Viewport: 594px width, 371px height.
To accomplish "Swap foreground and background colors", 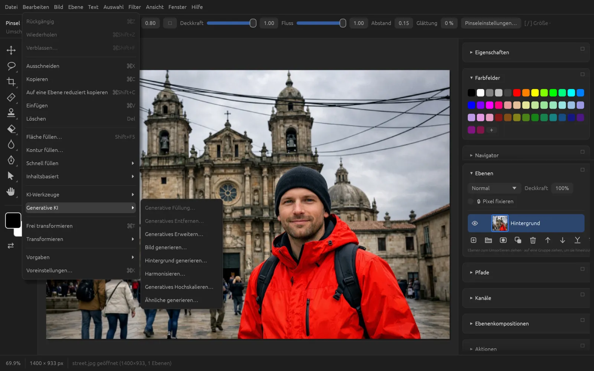I will tap(11, 246).
